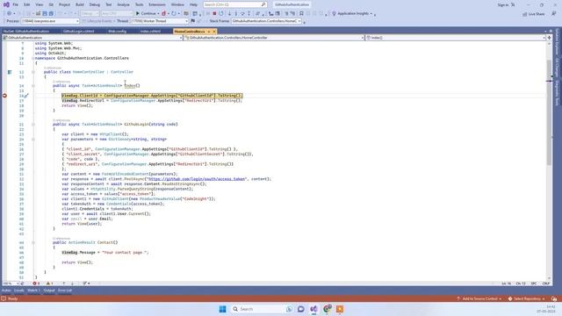Collapse the Index method on line 14
Image resolution: width=562 pixels, height=316 pixels.
point(33,86)
